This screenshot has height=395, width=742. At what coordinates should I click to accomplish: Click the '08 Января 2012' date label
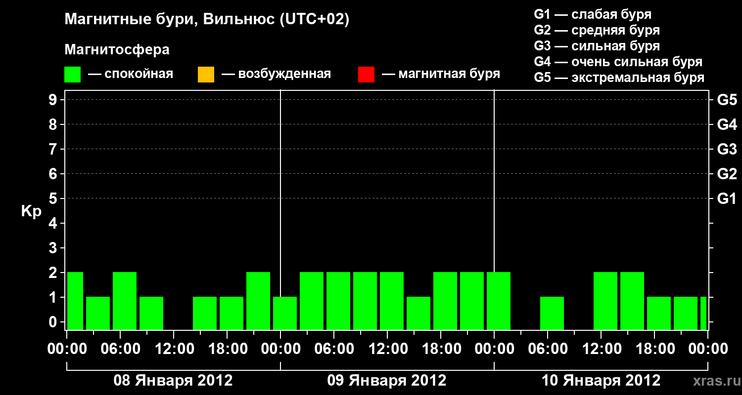pyautogui.click(x=173, y=381)
